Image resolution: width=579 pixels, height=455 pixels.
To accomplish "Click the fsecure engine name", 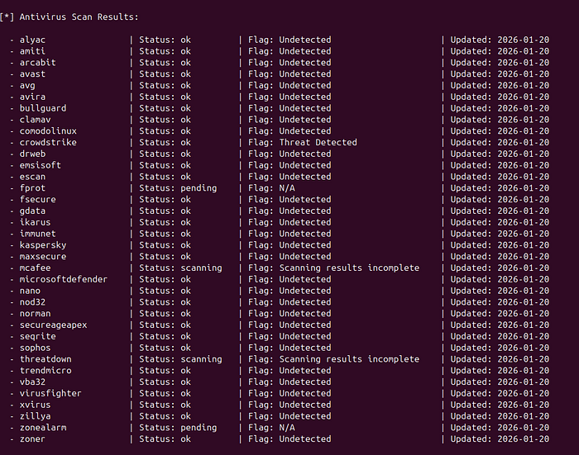I will (x=38, y=200).
